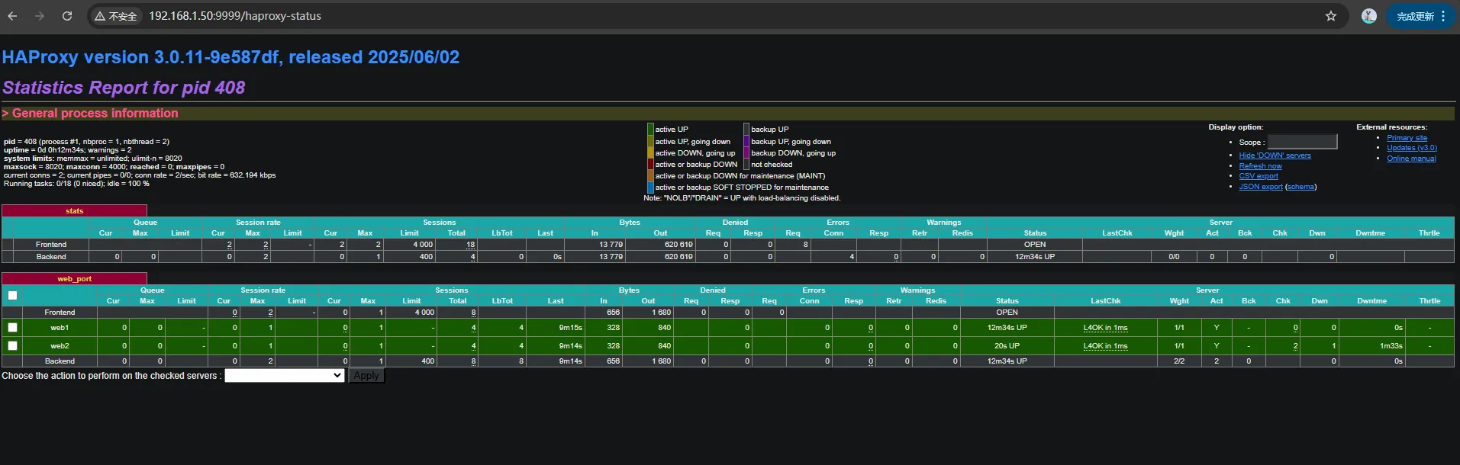Click the 1m33s downtime cell
The width and height of the screenshot is (1460, 465).
coord(1371,346)
